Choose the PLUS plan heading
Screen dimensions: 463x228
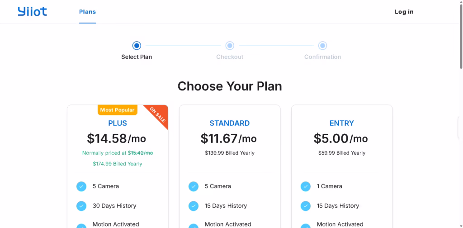pyautogui.click(x=118, y=123)
